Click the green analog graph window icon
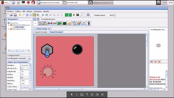 coord(66,15)
